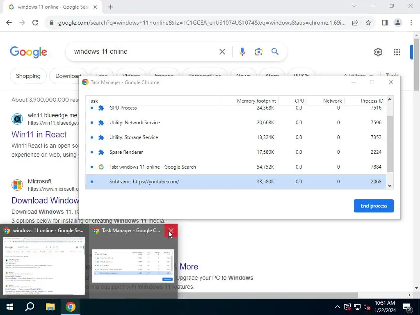Click memory value 24,368K
420x315 pixels.
(x=265, y=108)
